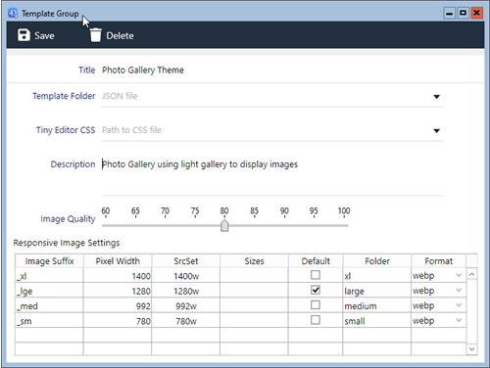
Task: Close the Template Group window
Action: (x=476, y=13)
